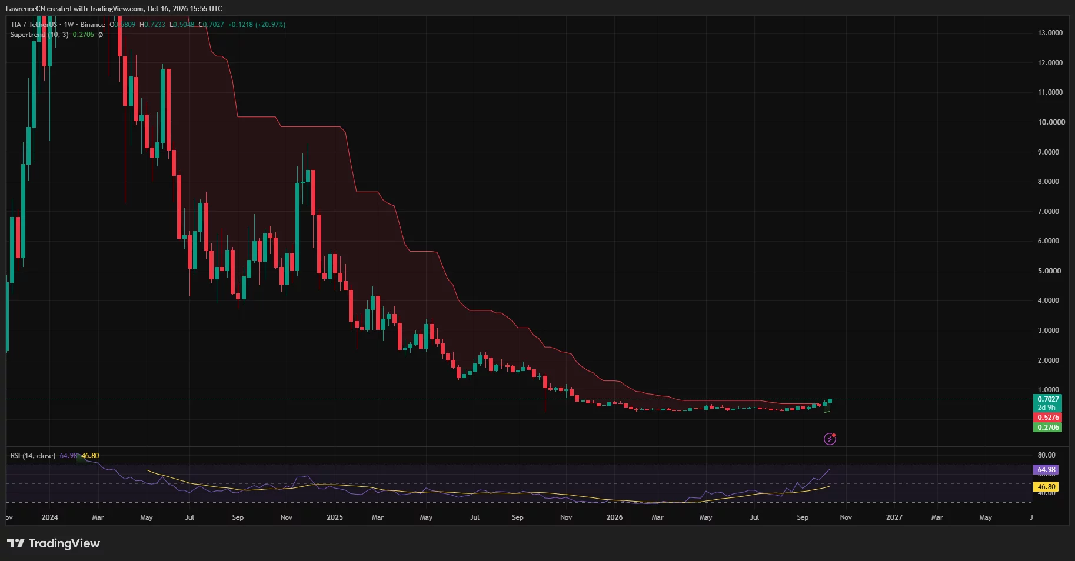This screenshot has width=1075, height=561.
Task: Click the 5.0000 price axis label
Action: [x=1049, y=271]
